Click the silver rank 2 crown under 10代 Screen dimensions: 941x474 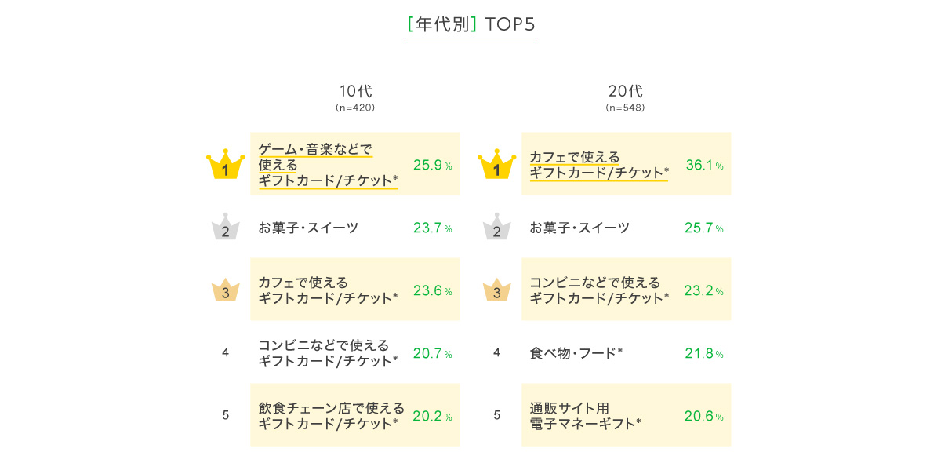225,228
